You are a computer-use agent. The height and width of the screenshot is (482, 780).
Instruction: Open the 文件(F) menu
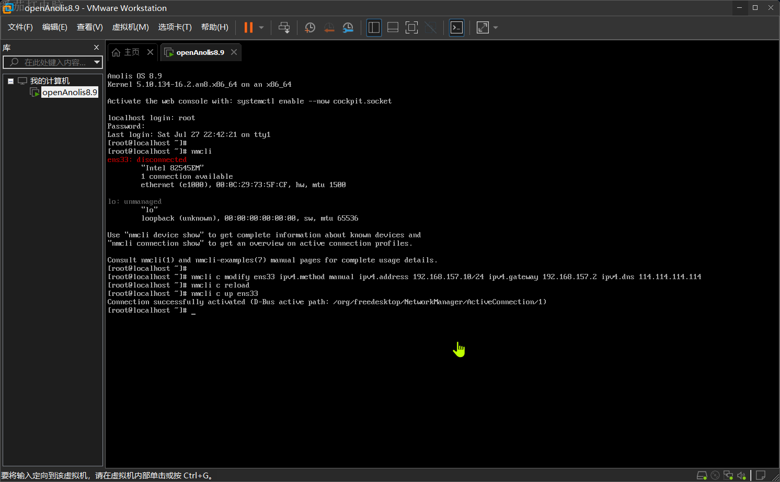click(x=20, y=27)
